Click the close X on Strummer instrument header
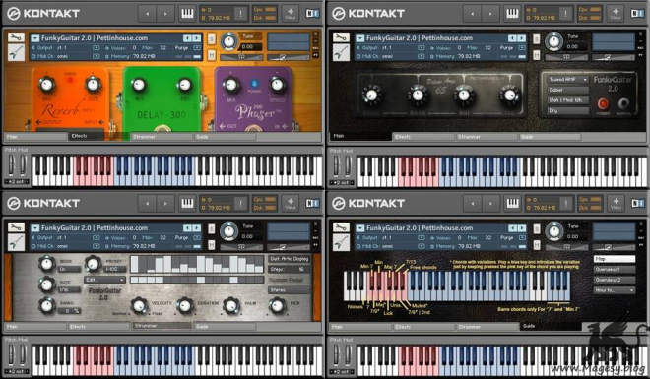This screenshot has height=379, width=650. [316, 224]
